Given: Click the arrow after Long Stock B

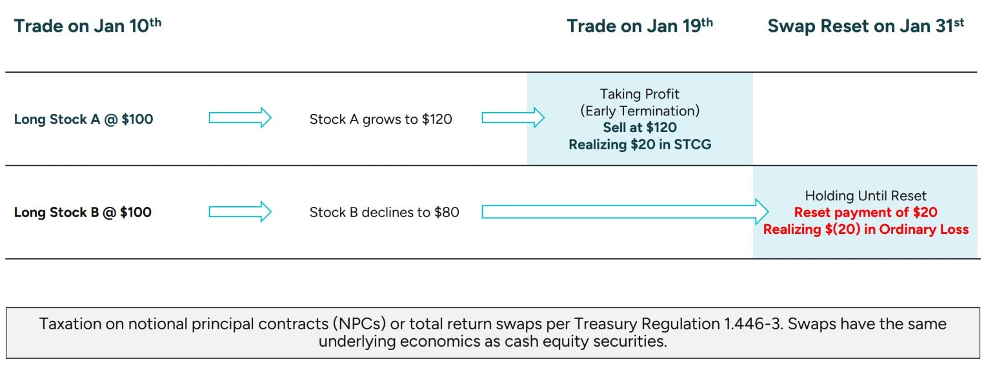Looking at the screenshot, I should (240, 212).
